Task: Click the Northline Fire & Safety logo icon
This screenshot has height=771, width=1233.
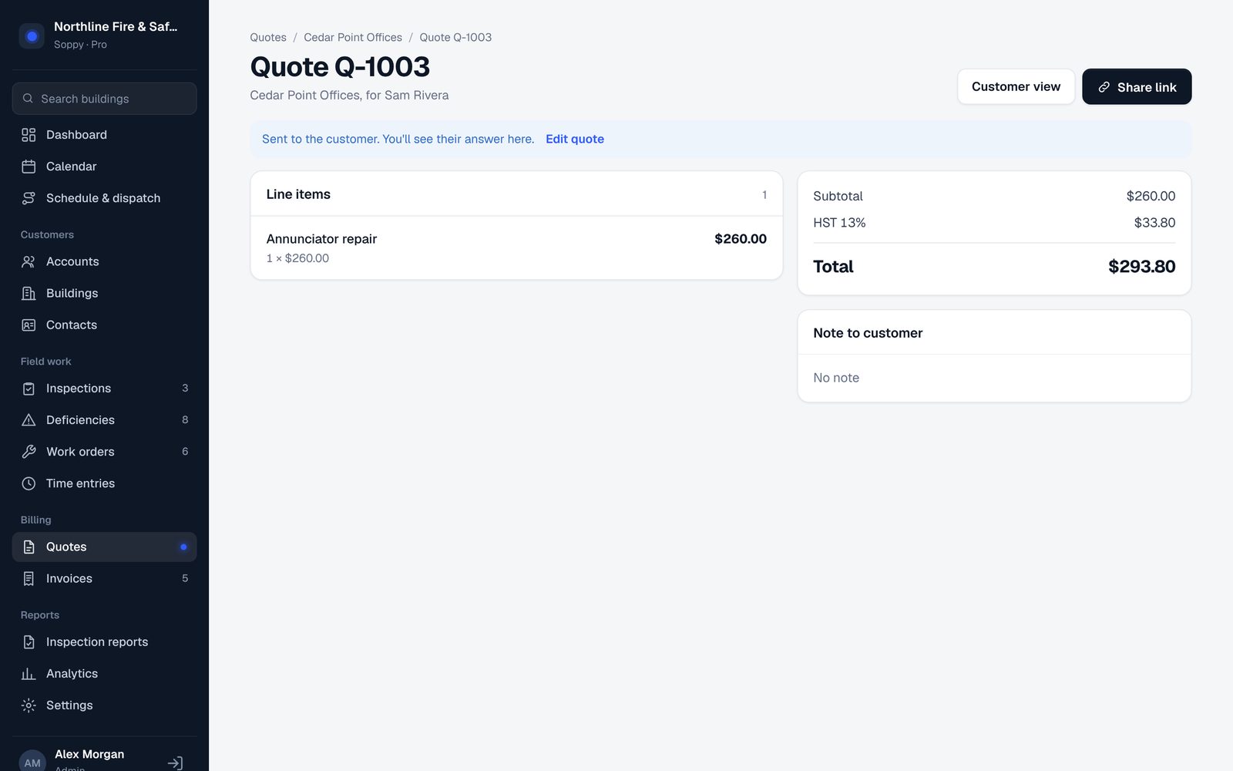Action: [32, 35]
